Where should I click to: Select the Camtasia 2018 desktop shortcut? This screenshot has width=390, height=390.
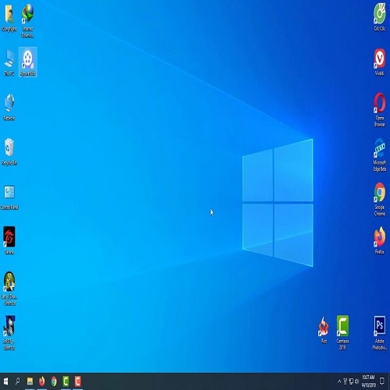[342, 333]
